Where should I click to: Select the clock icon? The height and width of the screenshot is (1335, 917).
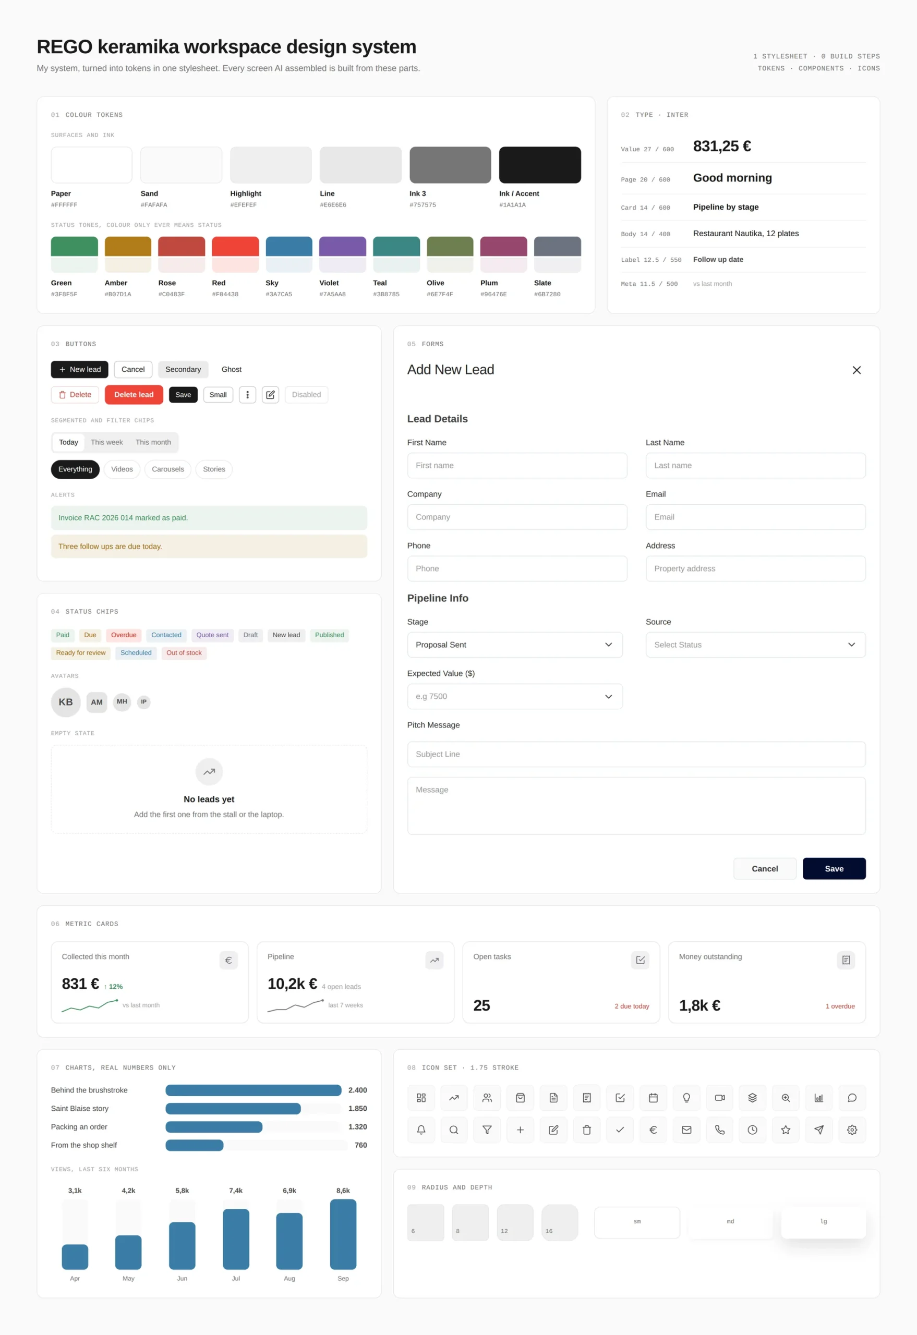point(753,1130)
